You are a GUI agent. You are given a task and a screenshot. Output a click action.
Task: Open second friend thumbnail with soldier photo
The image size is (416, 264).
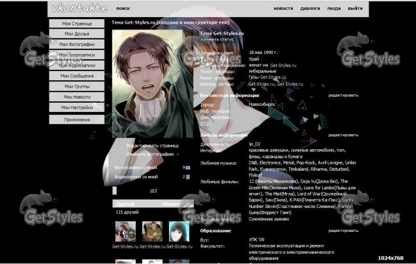152,232
